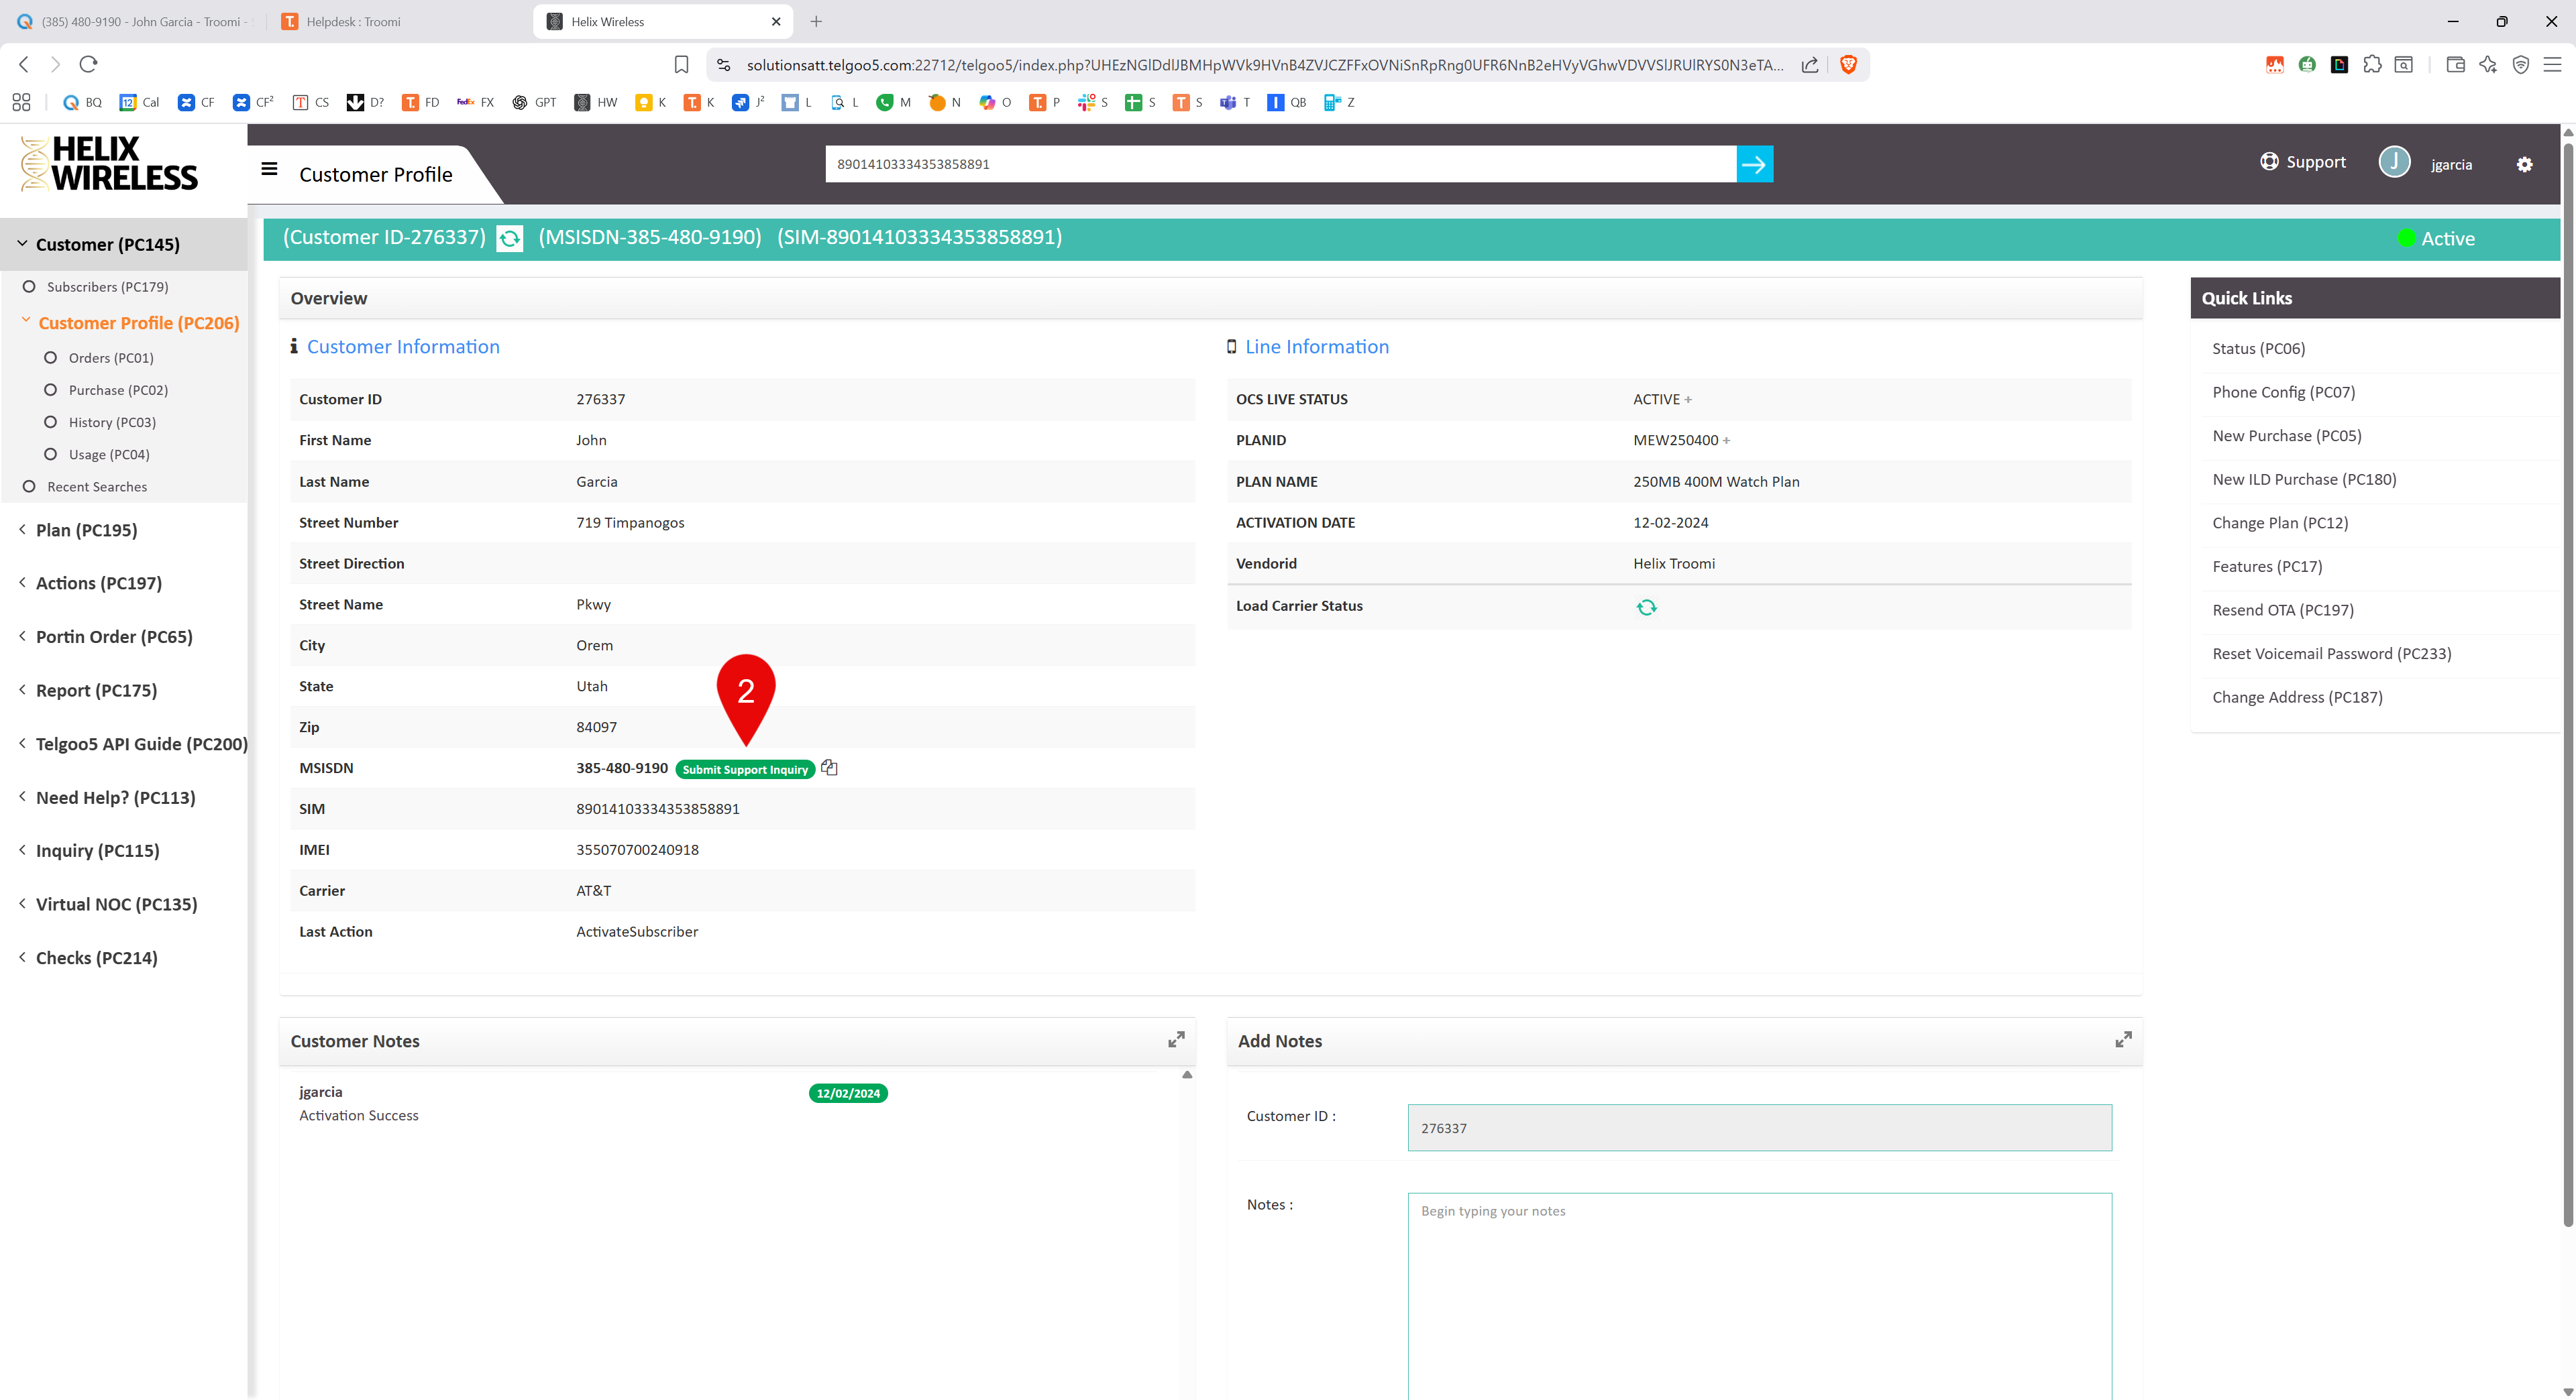The image size is (2576, 1400).
Task: Open Change Plan (PC12) quick link
Action: coord(2280,522)
